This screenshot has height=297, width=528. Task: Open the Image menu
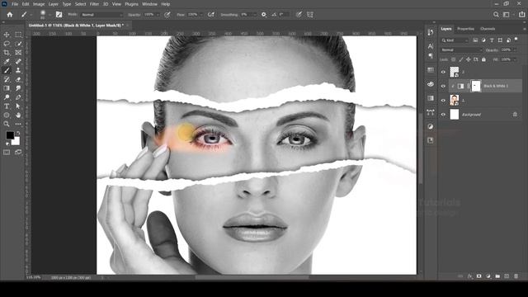39,4
